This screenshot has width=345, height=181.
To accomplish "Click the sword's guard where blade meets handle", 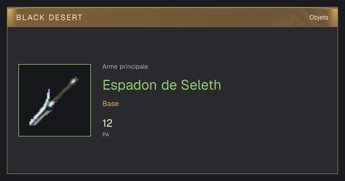I will coord(52,104).
